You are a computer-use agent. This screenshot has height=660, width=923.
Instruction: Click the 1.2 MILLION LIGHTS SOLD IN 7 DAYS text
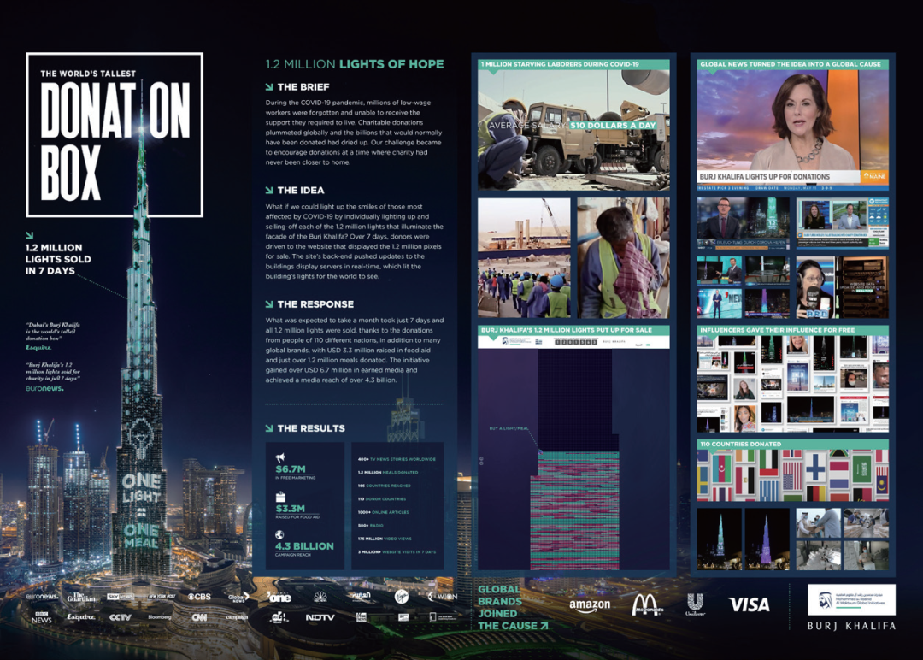pos(58,259)
